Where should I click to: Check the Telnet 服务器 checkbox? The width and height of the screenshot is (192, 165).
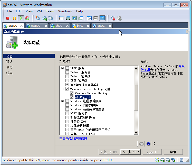(67, 72)
